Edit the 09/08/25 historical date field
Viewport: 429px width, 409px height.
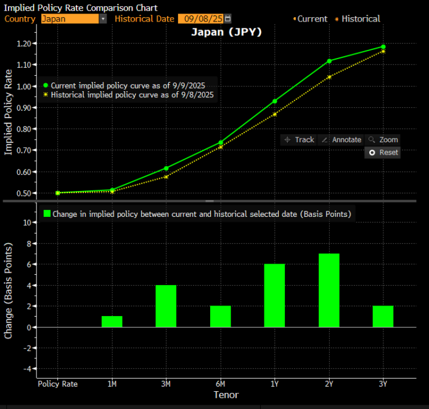click(200, 19)
